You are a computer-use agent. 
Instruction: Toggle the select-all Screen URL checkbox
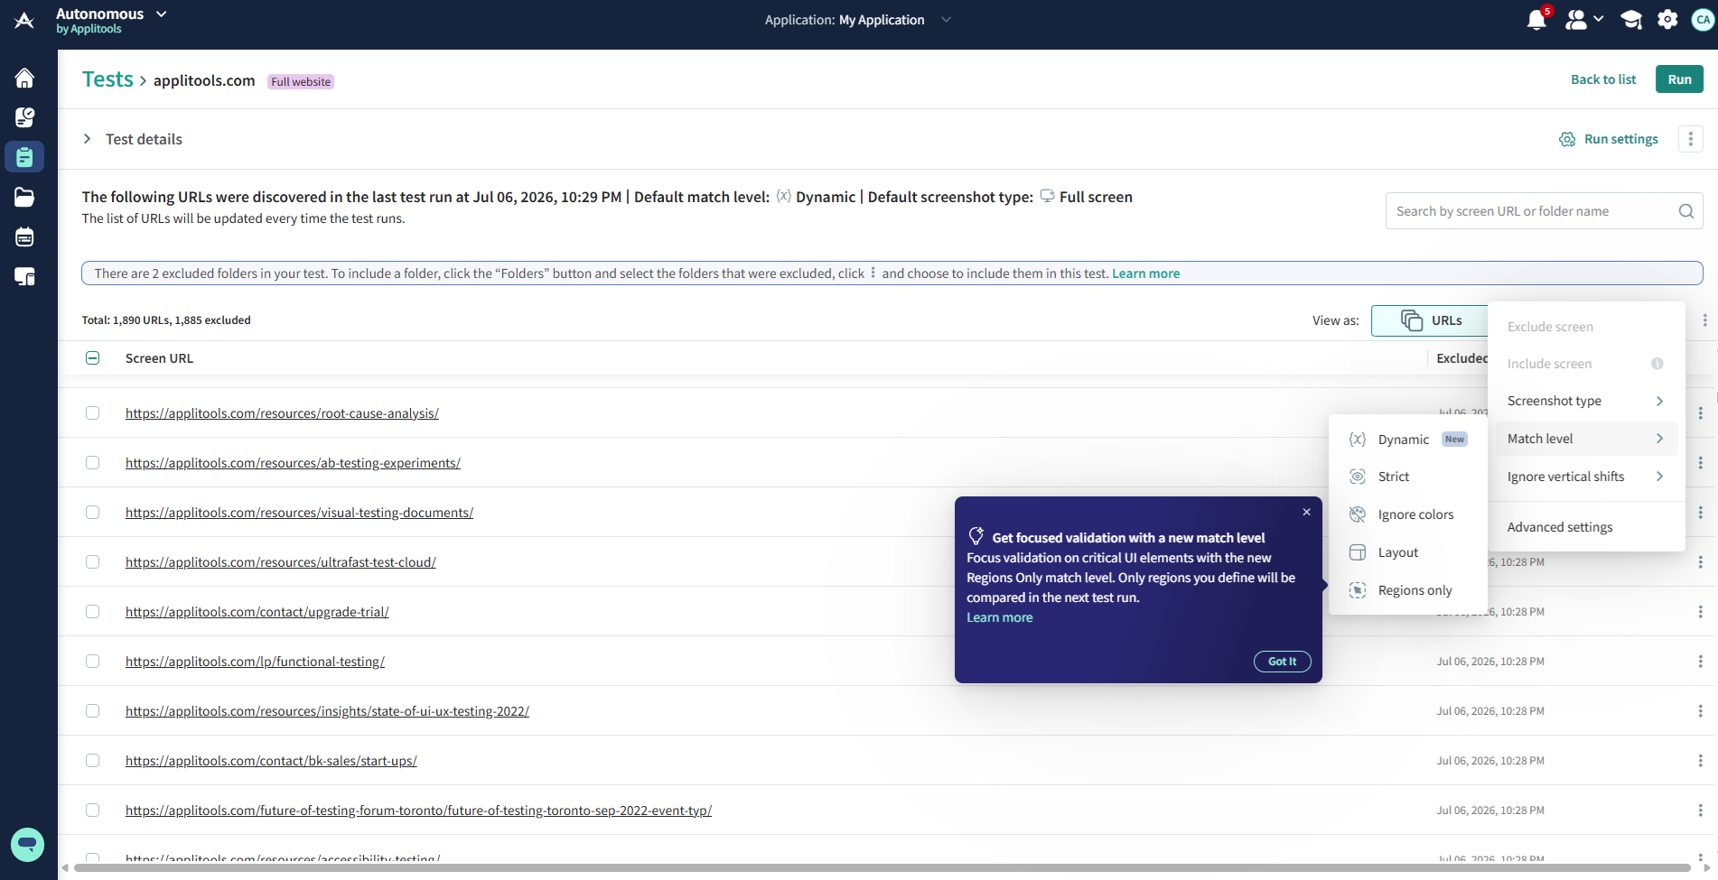pos(92,358)
